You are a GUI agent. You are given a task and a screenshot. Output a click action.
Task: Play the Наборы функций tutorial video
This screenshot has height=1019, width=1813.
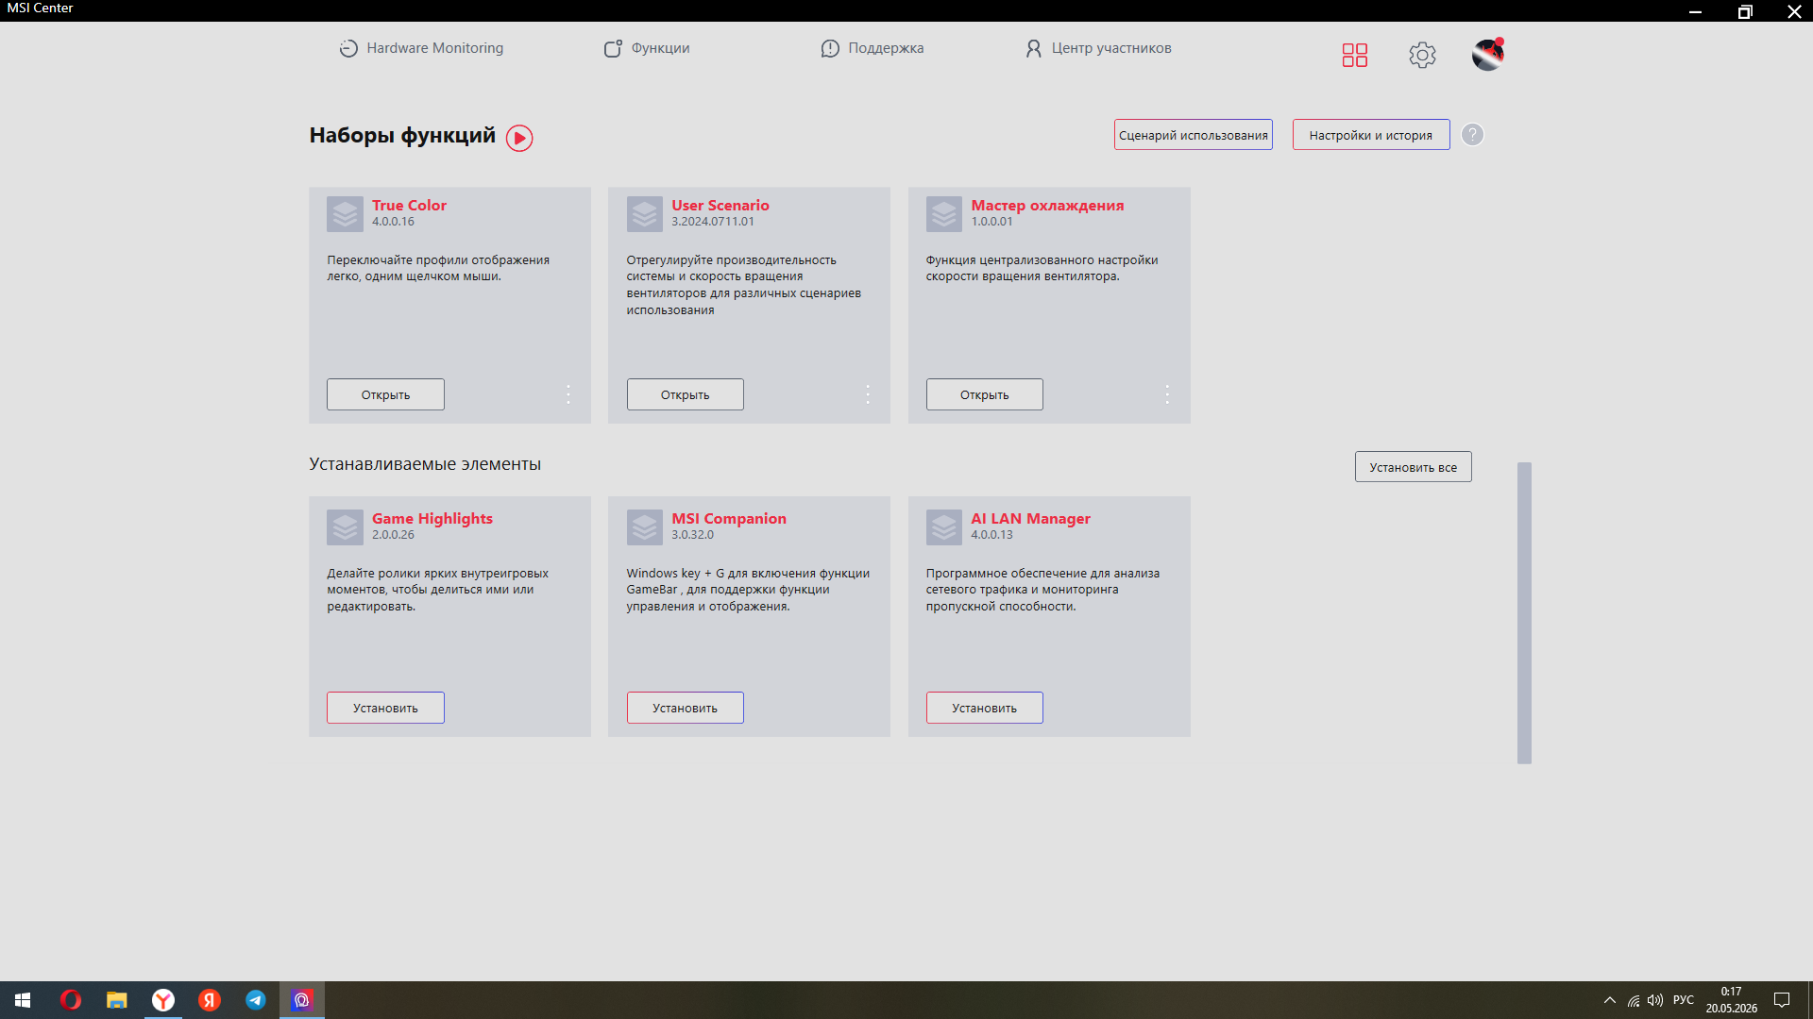(x=519, y=138)
